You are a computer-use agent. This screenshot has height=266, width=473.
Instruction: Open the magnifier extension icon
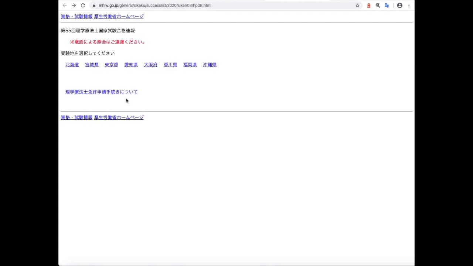[378, 6]
